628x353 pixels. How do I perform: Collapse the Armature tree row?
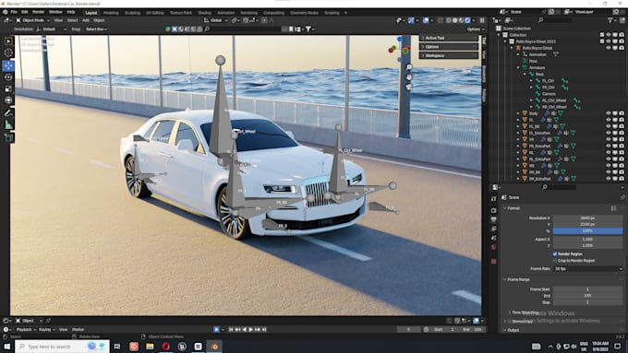click(x=518, y=67)
